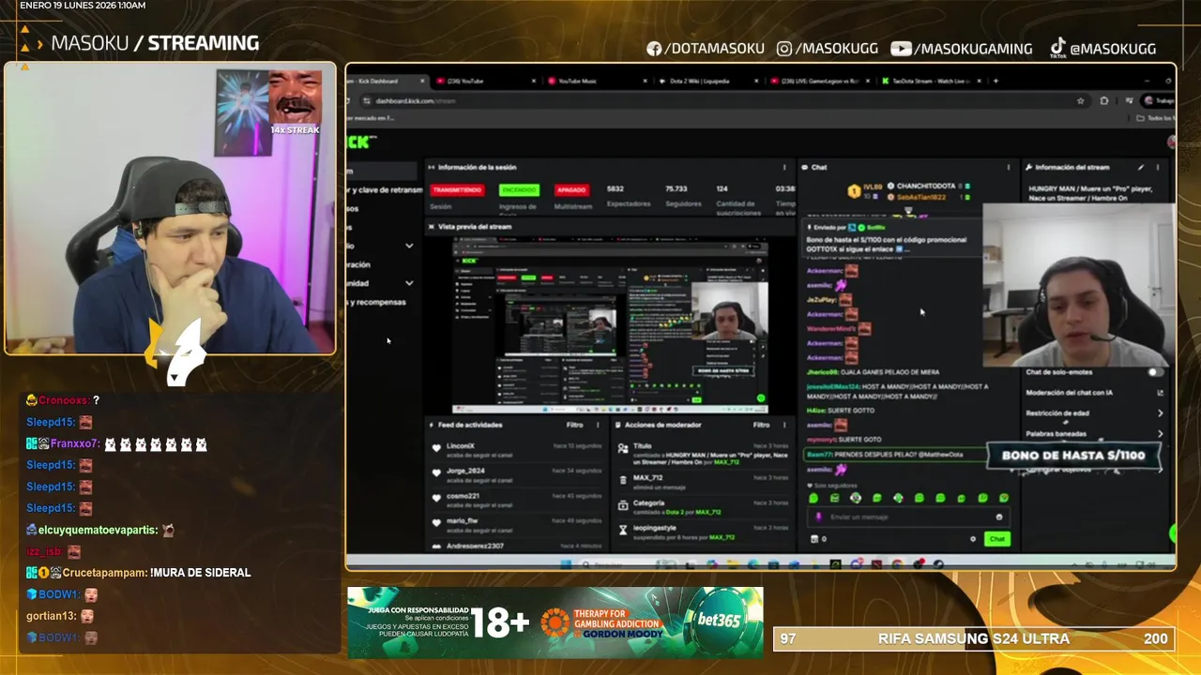
Task: Open Filtro in Feed de actividades
Action: [x=574, y=425]
